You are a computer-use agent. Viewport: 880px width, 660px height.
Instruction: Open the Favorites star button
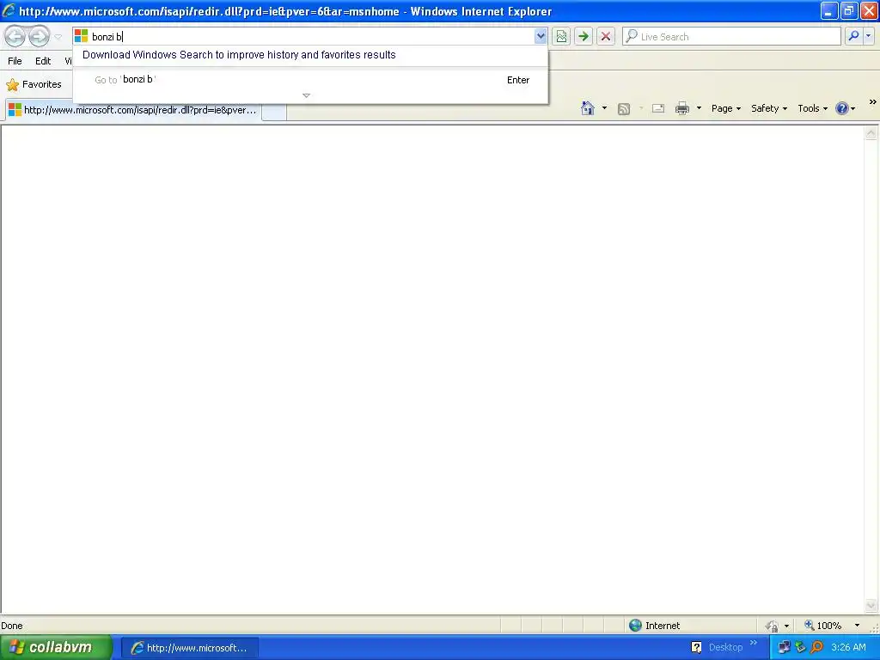coord(34,84)
